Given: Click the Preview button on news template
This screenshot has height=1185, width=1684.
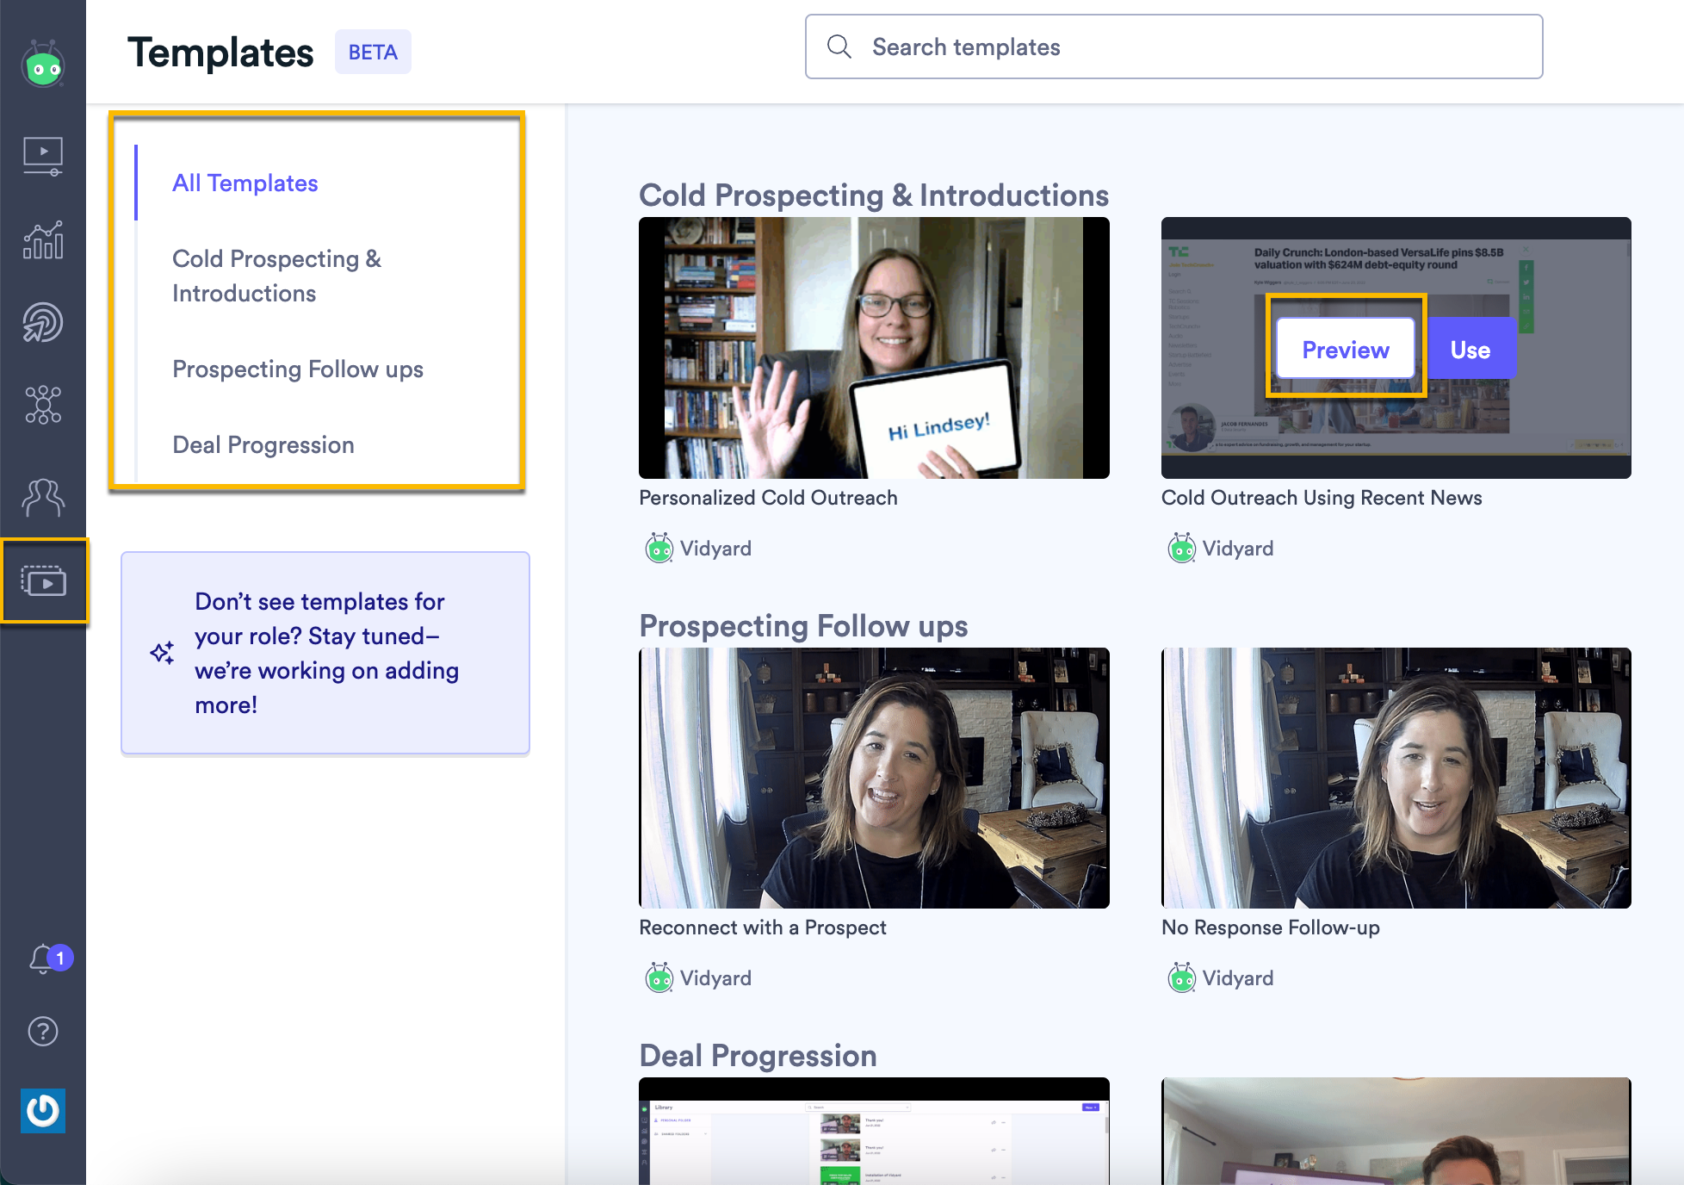Looking at the screenshot, I should pos(1346,349).
